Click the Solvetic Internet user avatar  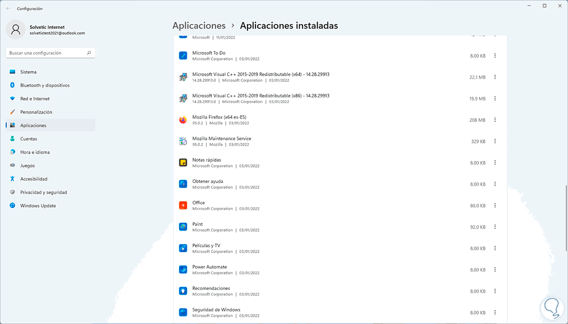pyautogui.click(x=16, y=30)
